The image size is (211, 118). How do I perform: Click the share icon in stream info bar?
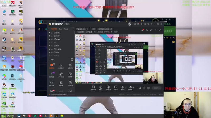160,30
